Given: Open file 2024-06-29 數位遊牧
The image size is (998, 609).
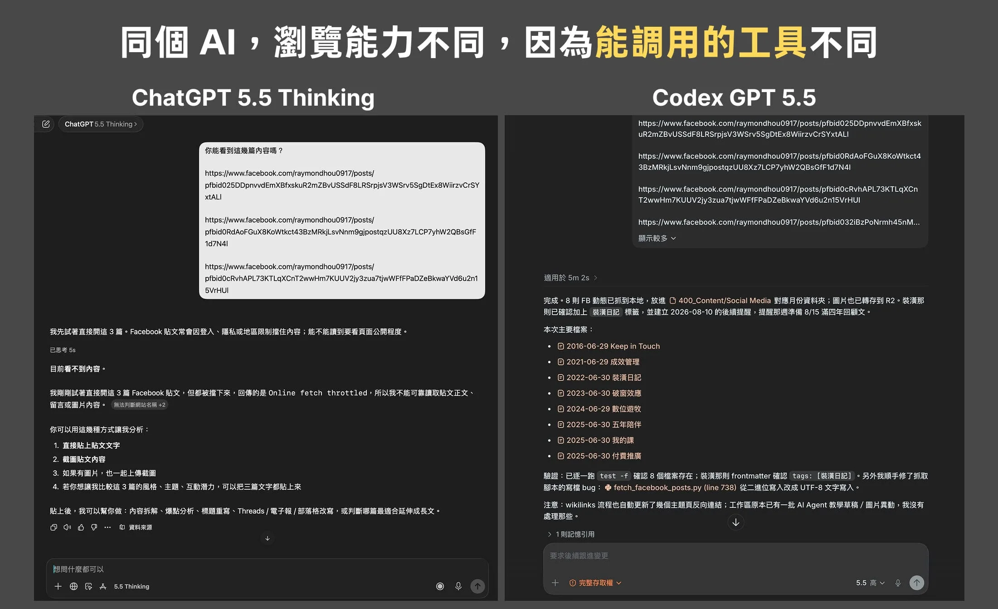Looking at the screenshot, I should pyautogui.click(x=599, y=409).
